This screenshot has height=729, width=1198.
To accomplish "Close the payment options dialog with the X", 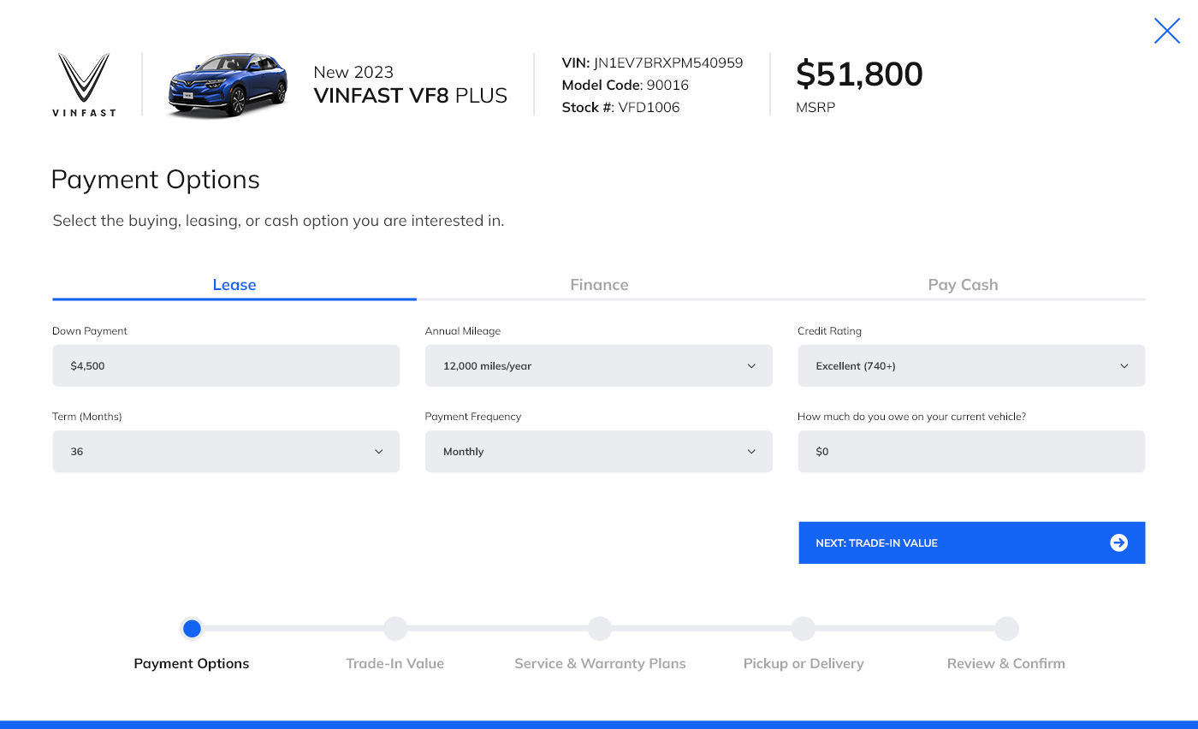I will coord(1167,31).
